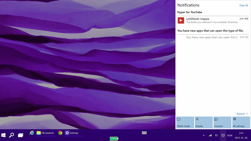Open the Letöltések mappa notification
The image size is (251, 141).
[x=213, y=20]
